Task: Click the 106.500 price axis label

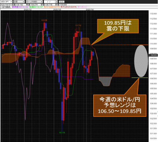Action: click(x=153, y=79)
